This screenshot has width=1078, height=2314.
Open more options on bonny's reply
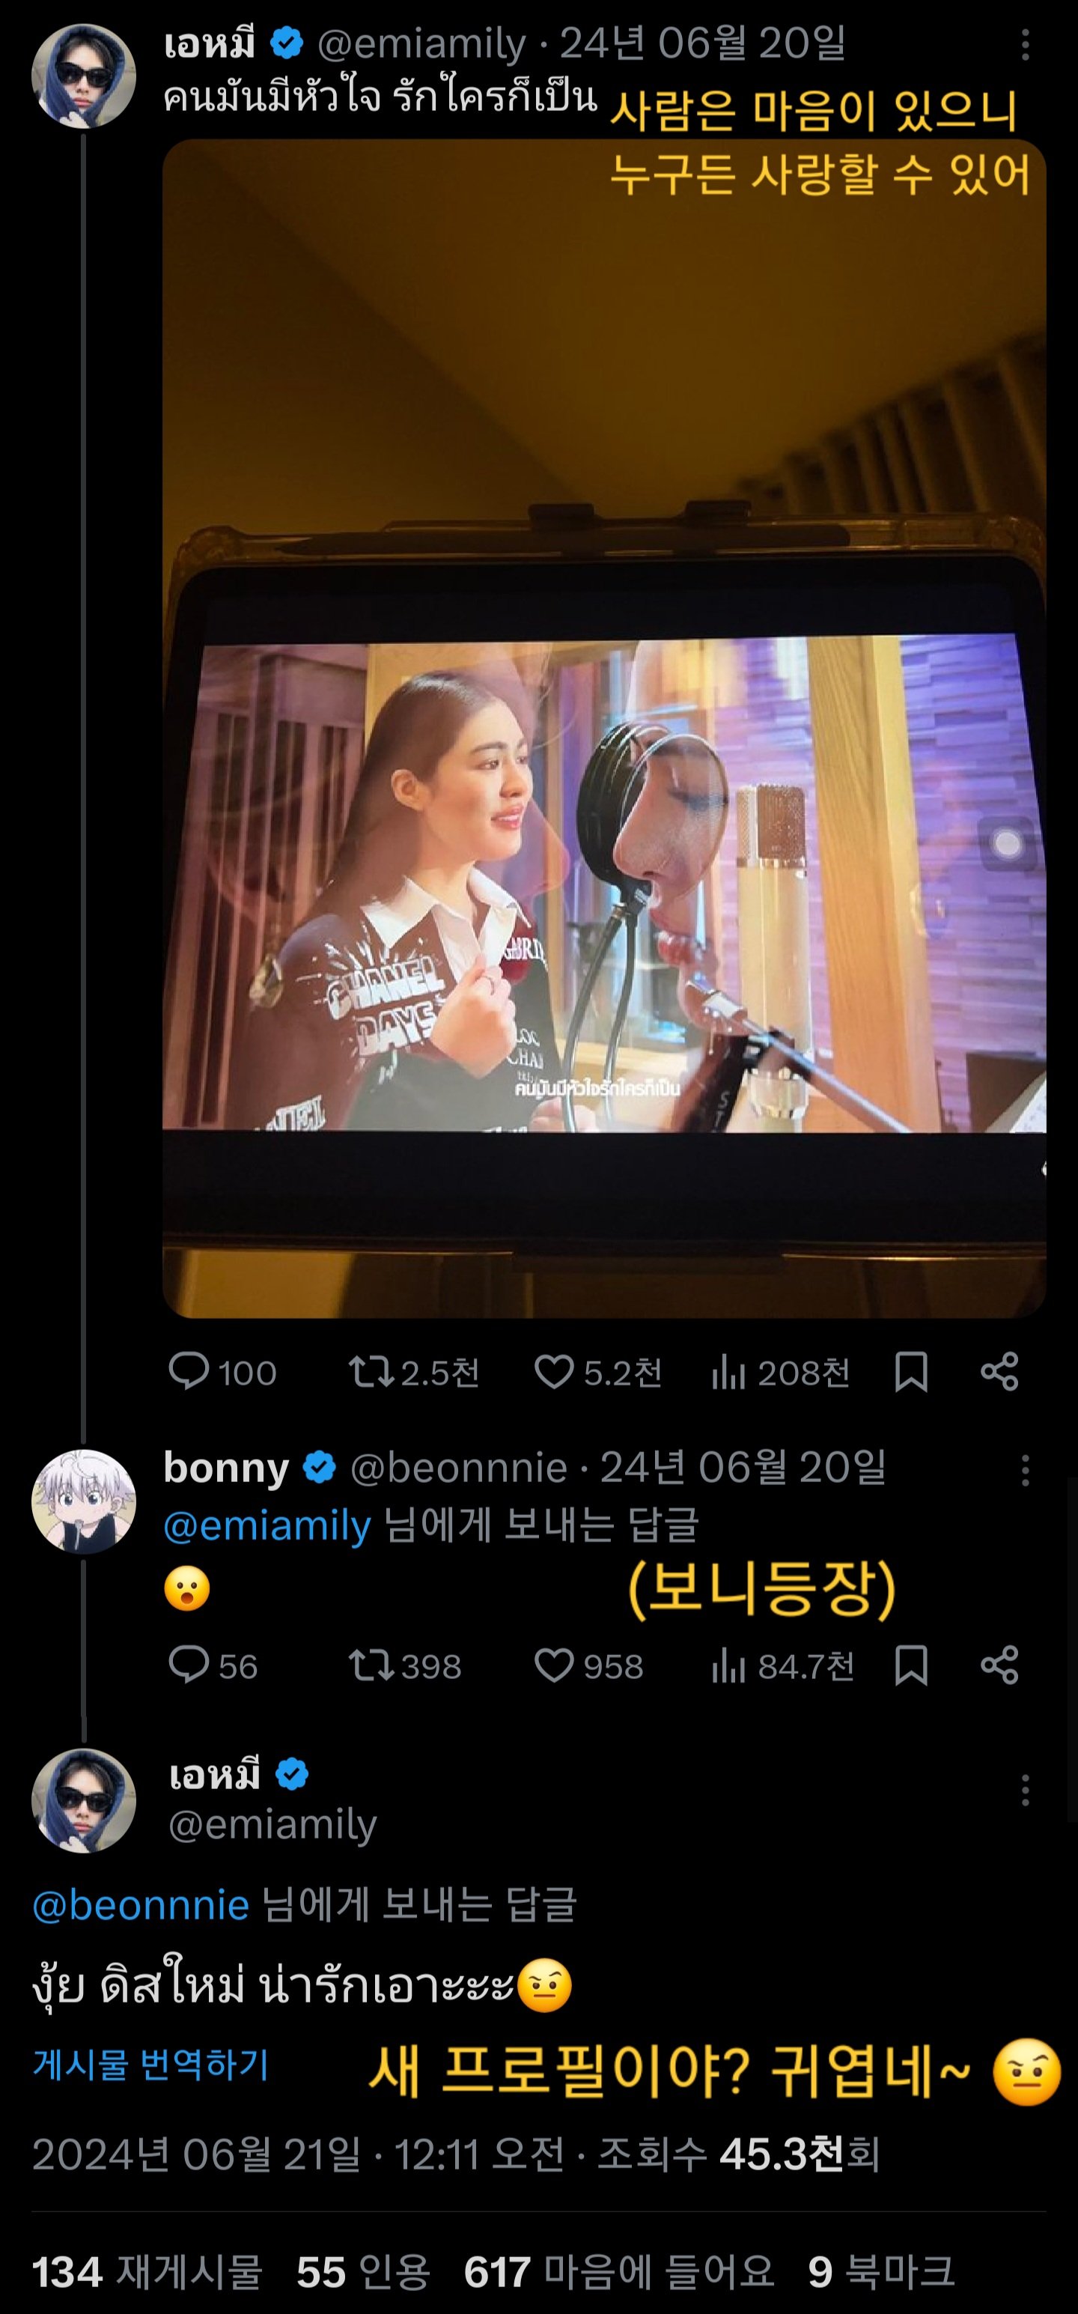click(1025, 1471)
